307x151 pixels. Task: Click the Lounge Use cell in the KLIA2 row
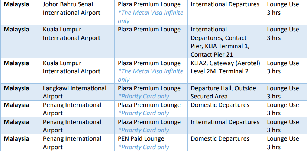[x=285, y=71]
